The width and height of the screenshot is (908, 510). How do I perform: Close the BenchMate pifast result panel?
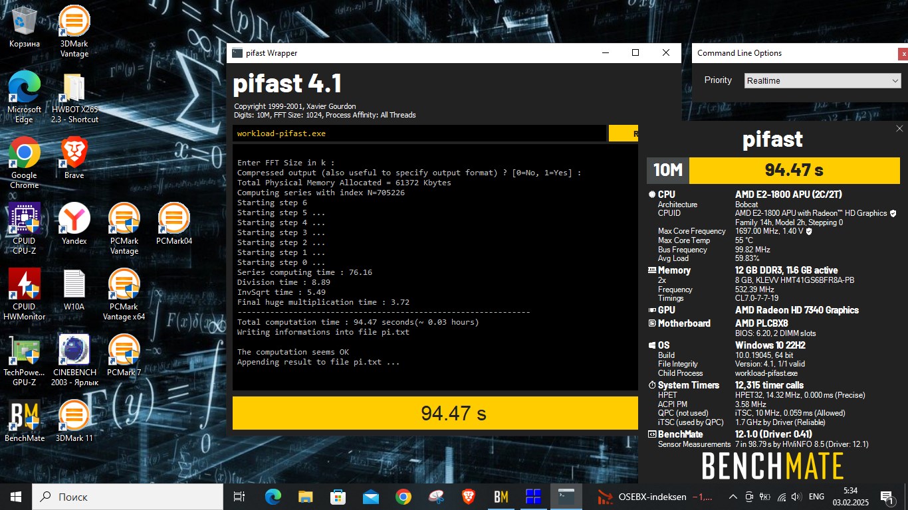[x=899, y=129]
